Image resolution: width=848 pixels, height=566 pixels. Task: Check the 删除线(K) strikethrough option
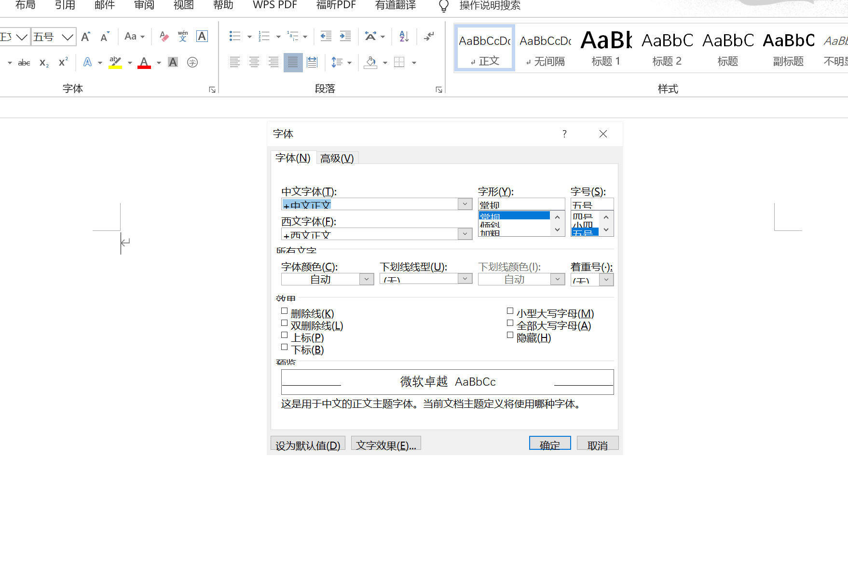(x=284, y=311)
